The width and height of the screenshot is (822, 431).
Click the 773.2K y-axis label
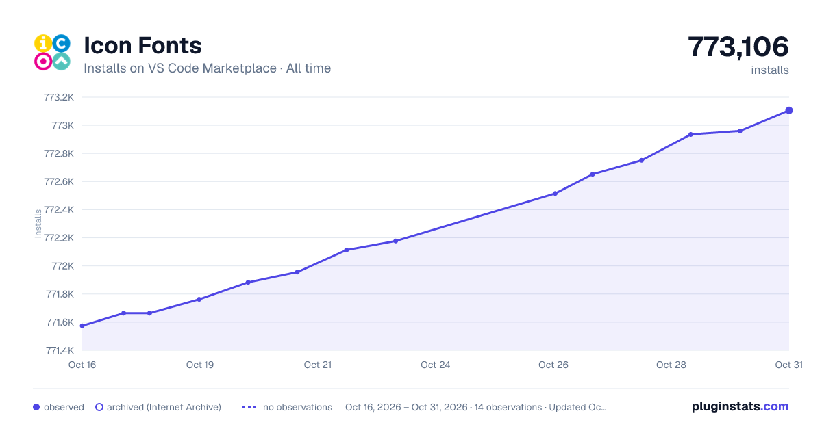tap(59, 97)
